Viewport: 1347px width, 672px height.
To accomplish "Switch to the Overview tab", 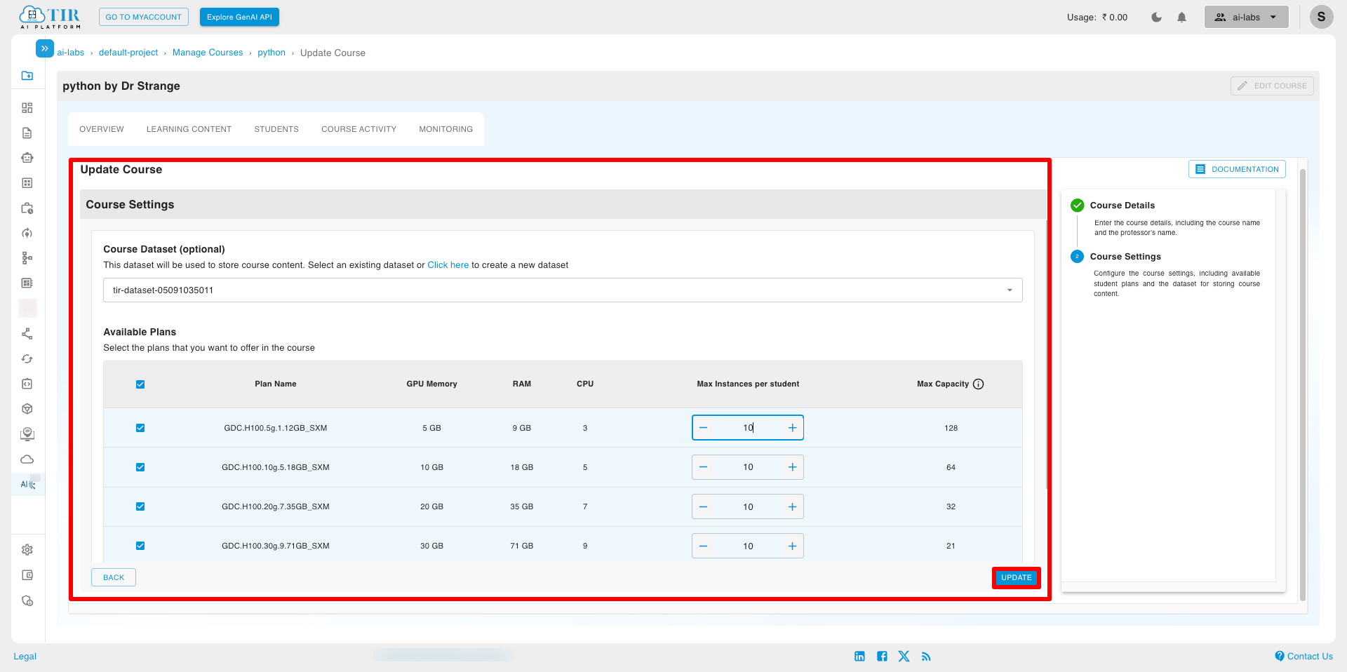I will 102,129.
